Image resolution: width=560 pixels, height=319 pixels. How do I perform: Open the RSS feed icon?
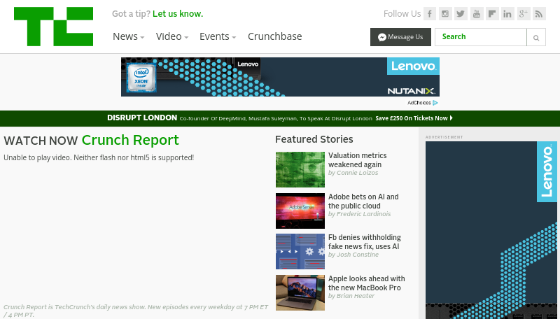click(x=539, y=14)
